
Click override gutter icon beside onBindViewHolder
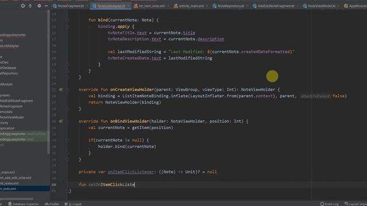(x=61, y=121)
